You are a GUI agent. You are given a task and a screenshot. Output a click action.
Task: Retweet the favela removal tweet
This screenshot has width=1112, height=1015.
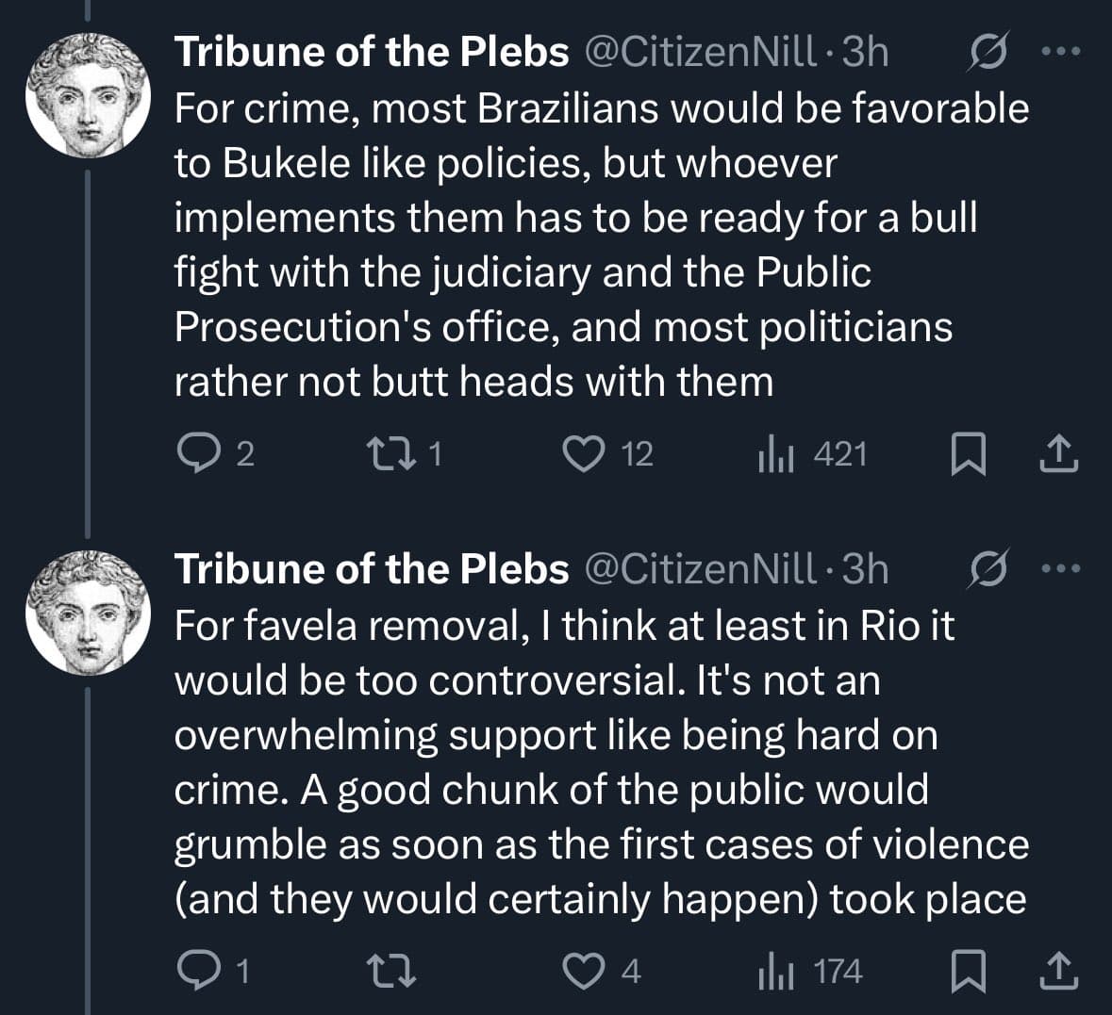390,972
